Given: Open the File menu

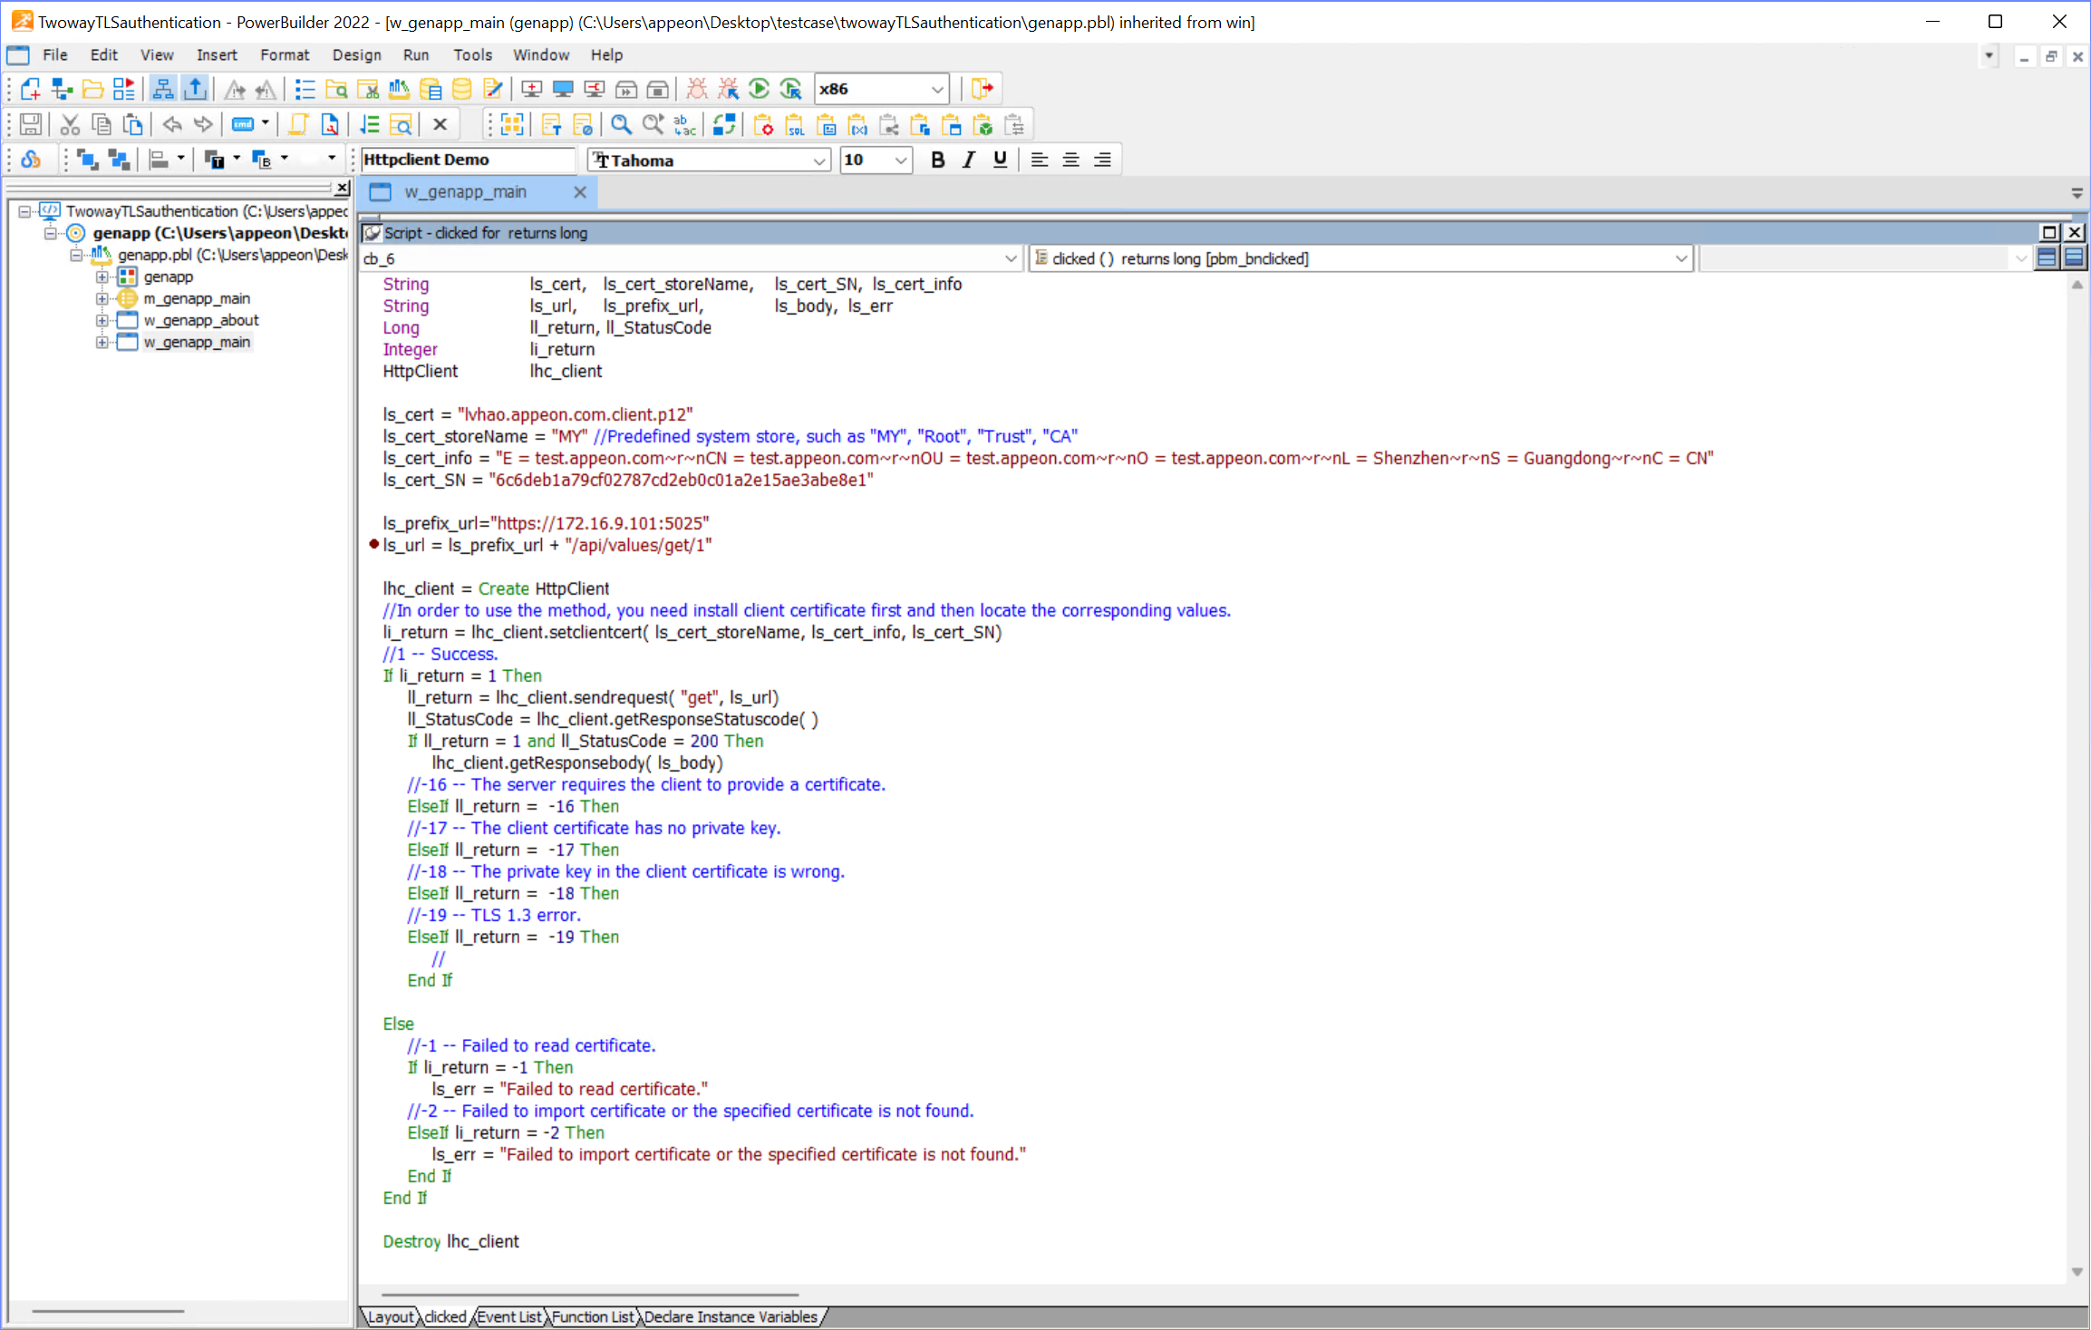Looking at the screenshot, I should [x=55, y=54].
